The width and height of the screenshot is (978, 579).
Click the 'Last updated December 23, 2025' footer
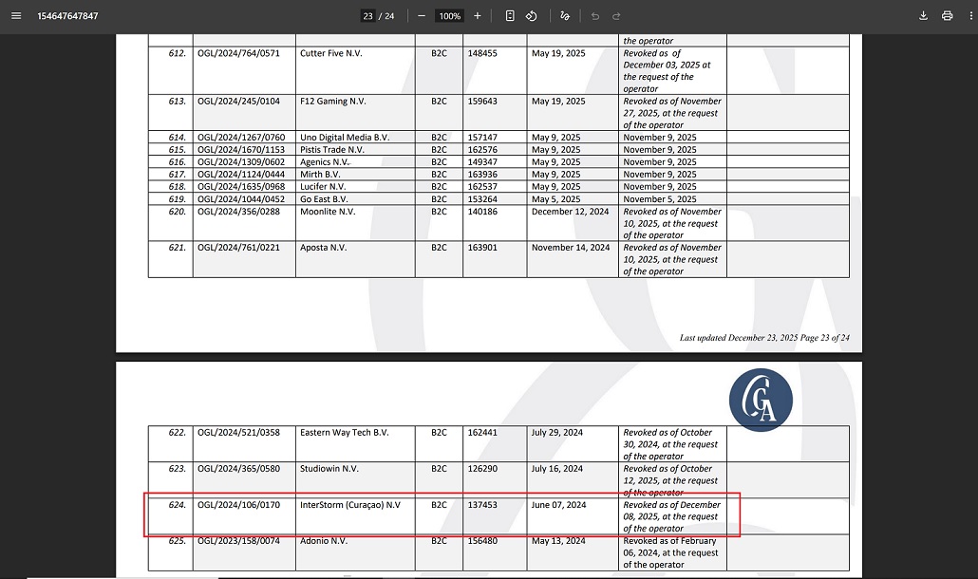(x=764, y=338)
